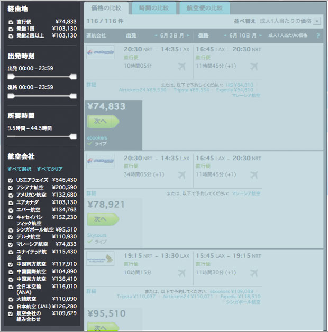Book via Expedia ¥118,510 link
Image resolution: width=328 pixels, height=332 pixels.
click(241, 297)
